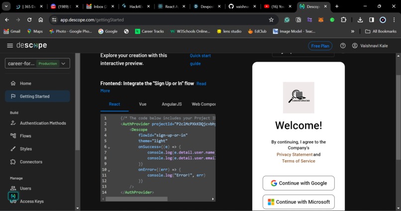The image size is (401, 211).
Task: Switch to the React code tab
Action: point(114,104)
